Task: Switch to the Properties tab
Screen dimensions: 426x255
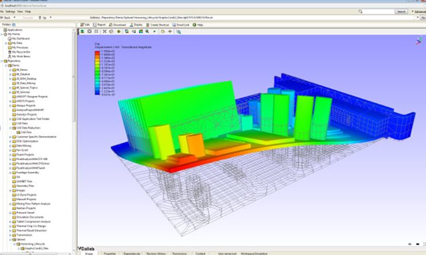Action: pos(110,254)
